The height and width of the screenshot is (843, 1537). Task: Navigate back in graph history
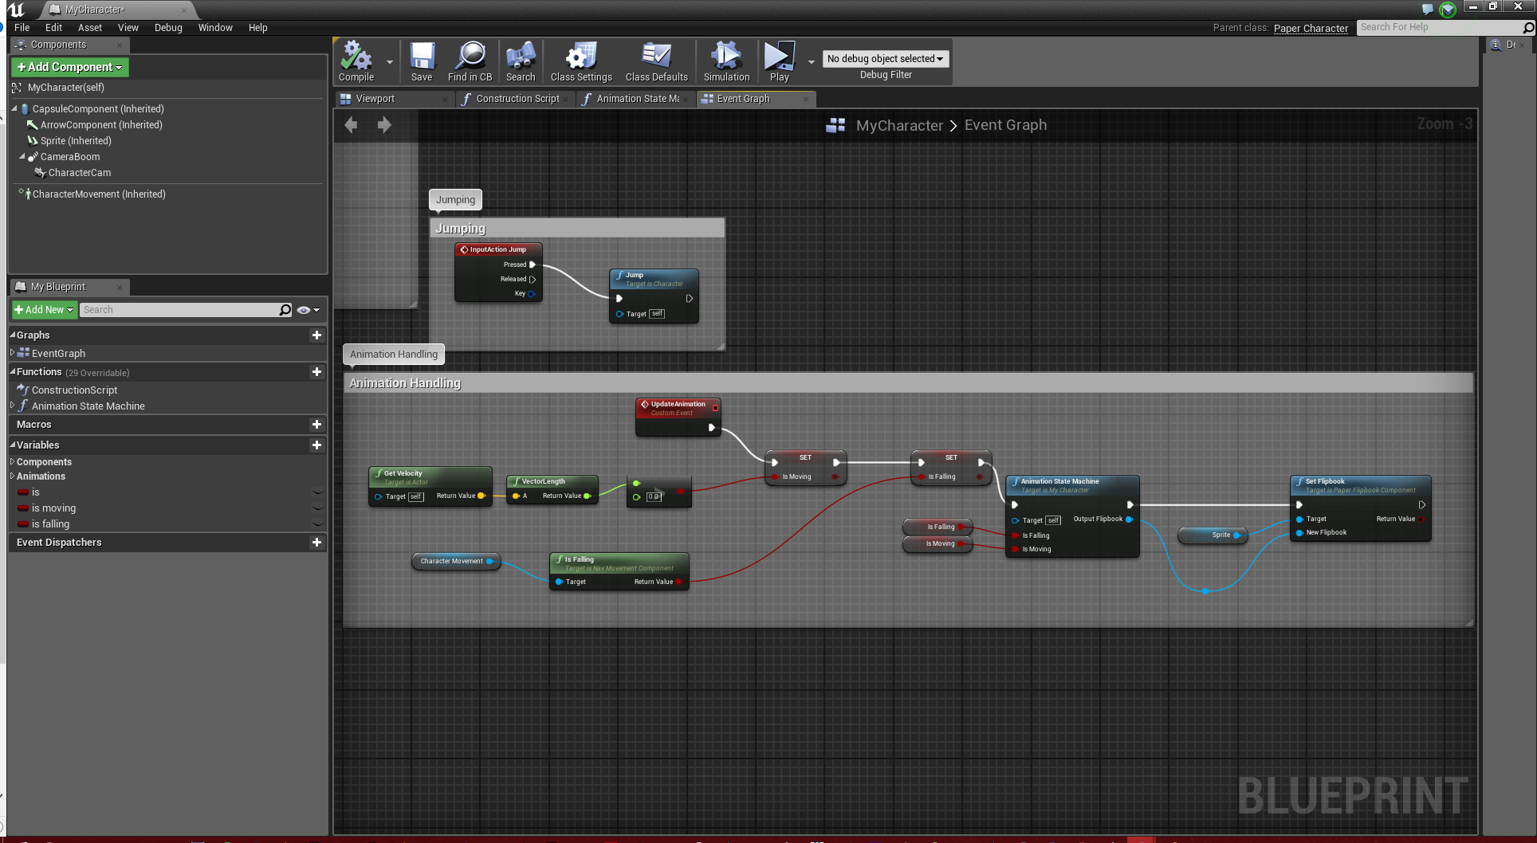pyautogui.click(x=351, y=124)
